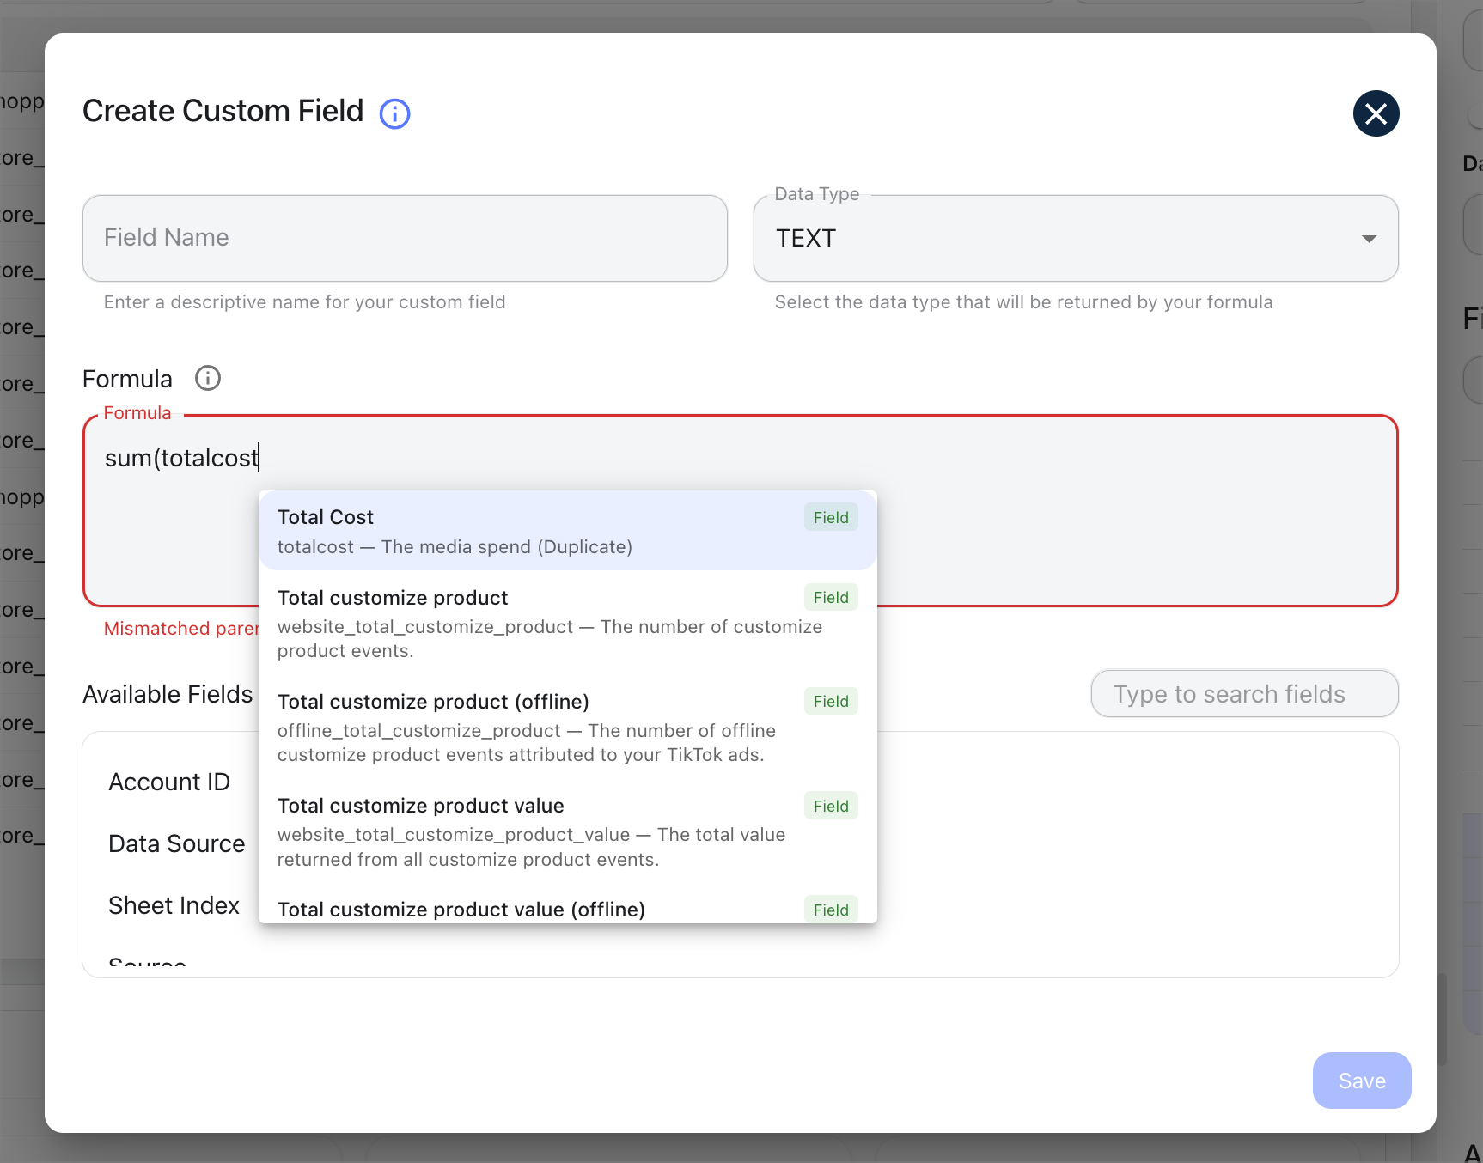Click Field badge on Total customize product row
The image size is (1483, 1163).
830,597
